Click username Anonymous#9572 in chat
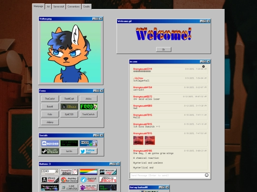The width and height of the screenshot is (257, 192). point(142,97)
